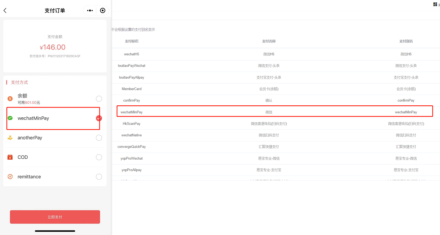Screen dimensions: 440x235
Task: Click 易宝专业-支付宝 alias cell
Action: click(x=406, y=170)
